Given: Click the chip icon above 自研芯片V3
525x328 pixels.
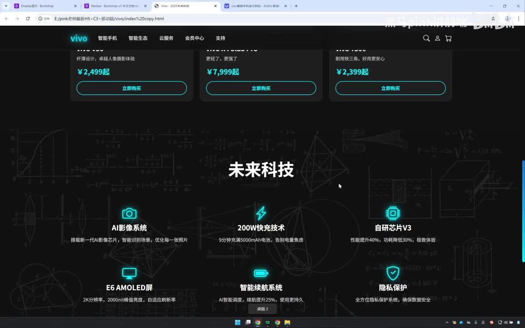Looking at the screenshot, I should pos(393,213).
